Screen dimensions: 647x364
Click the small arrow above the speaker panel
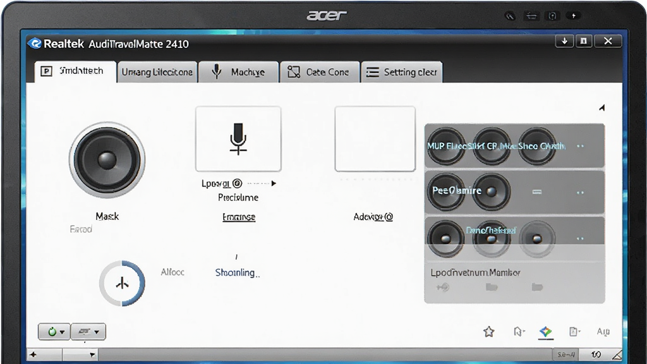602,107
